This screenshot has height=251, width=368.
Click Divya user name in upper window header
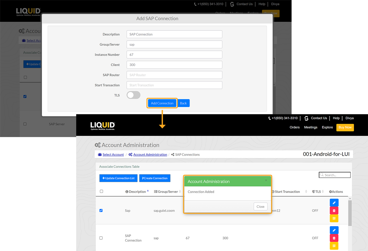click(x=275, y=4)
